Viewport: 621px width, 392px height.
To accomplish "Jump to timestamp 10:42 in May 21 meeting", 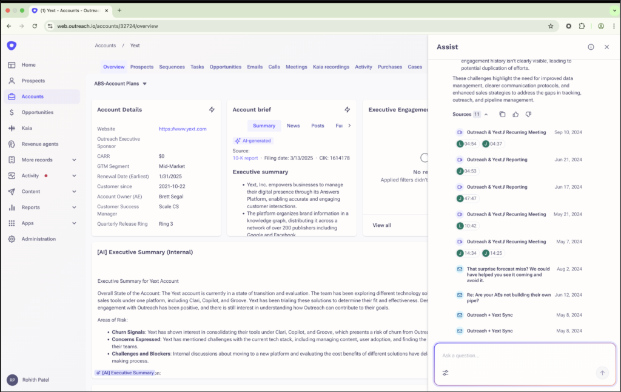I will pyautogui.click(x=466, y=226).
